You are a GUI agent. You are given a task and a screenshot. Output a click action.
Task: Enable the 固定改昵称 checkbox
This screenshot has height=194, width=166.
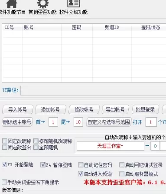[x=5, y=141]
